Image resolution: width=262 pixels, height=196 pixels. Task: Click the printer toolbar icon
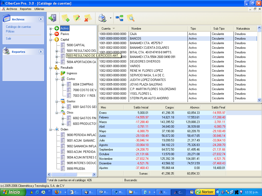tap(102, 18)
